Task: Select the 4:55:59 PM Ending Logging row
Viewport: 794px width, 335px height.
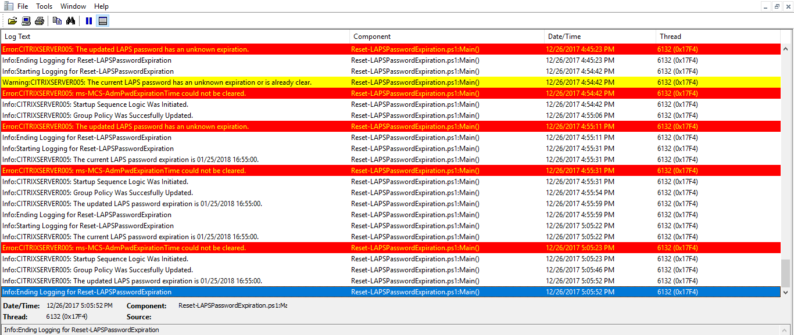Action: coord(391,215)
